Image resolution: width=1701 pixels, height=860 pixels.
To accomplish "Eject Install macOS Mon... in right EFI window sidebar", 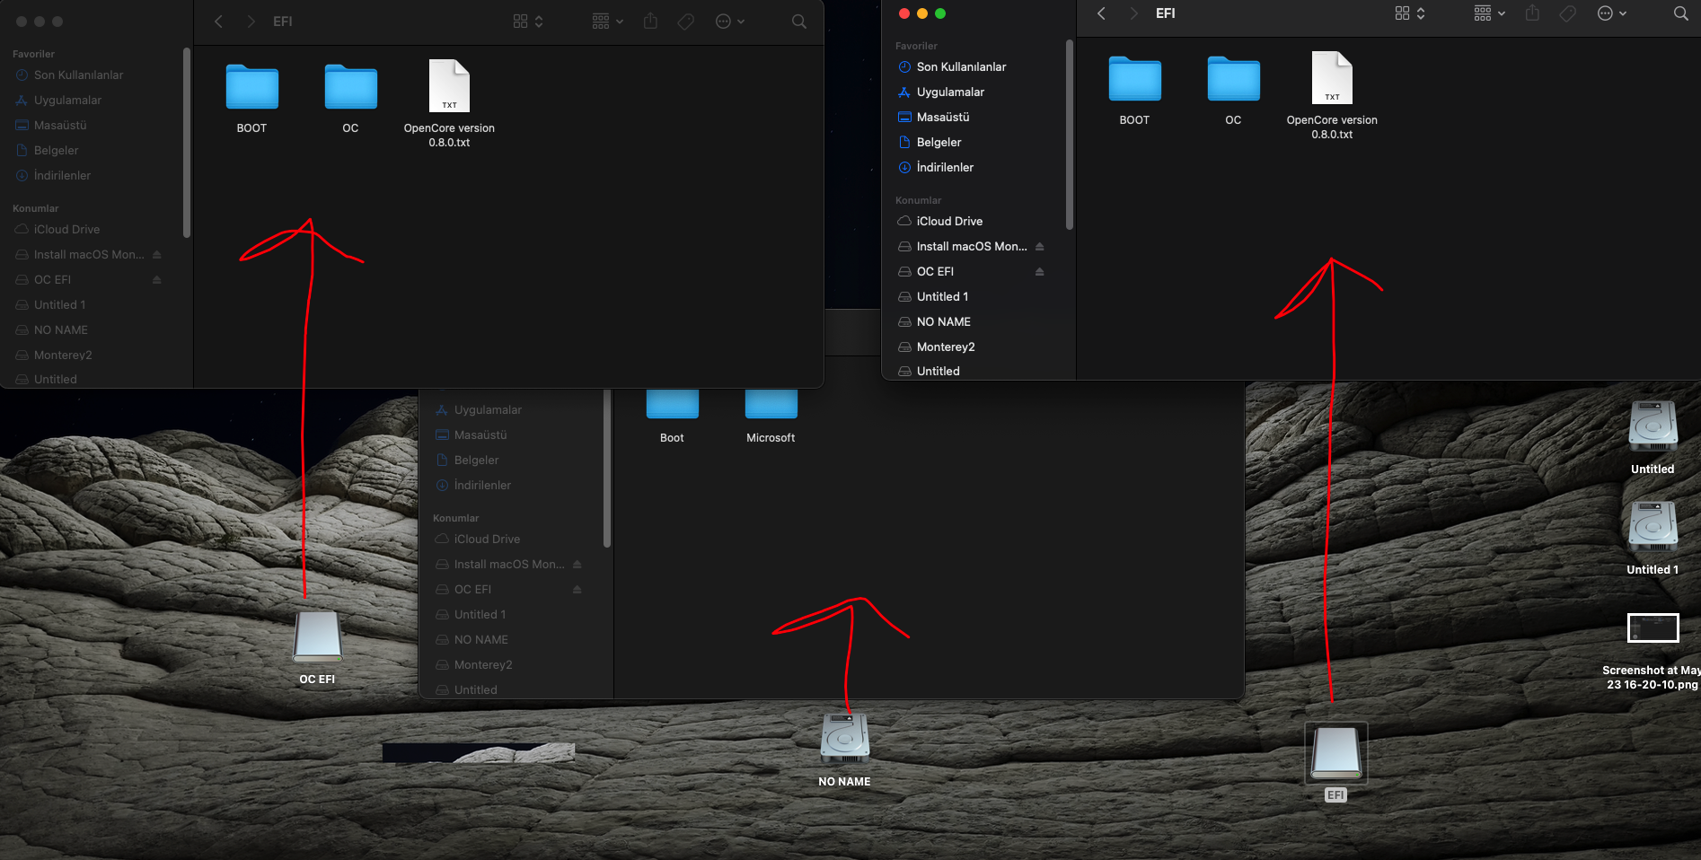I will point(1040,246).
